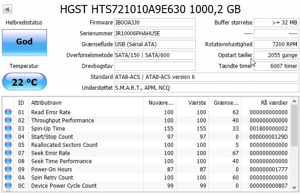Click the Grænseflade field USB (Serial ATA)
This screenshot has width=300, height=194.
pyautogui.click(x=155, y=44)
